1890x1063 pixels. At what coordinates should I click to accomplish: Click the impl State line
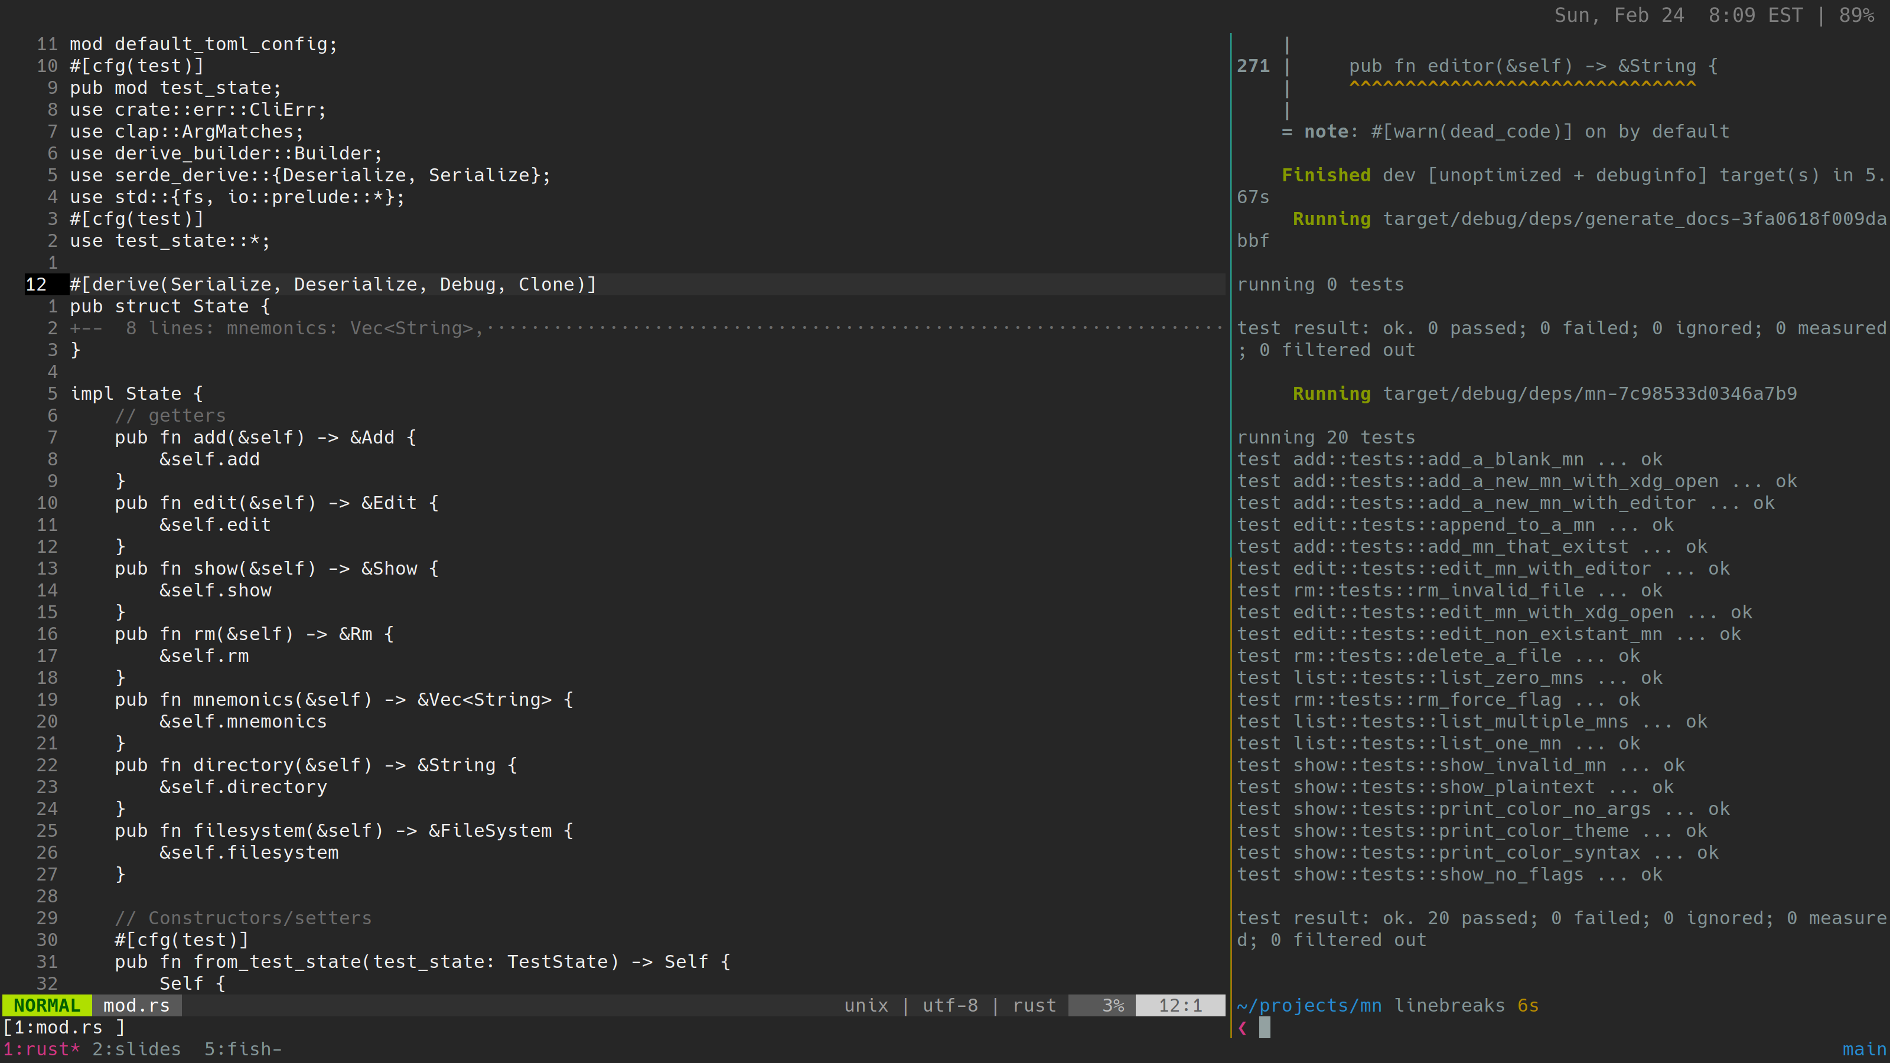click(x=136, y=394)
